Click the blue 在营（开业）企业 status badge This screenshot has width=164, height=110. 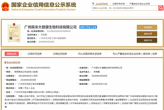pos(88,27)
